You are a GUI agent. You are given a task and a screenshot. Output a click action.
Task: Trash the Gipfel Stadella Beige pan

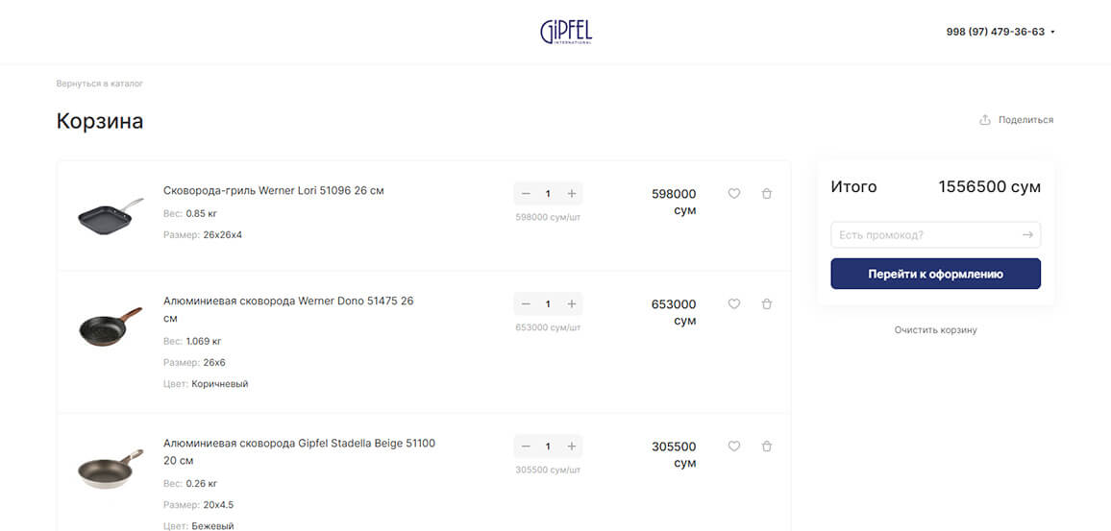pos(767,447)
